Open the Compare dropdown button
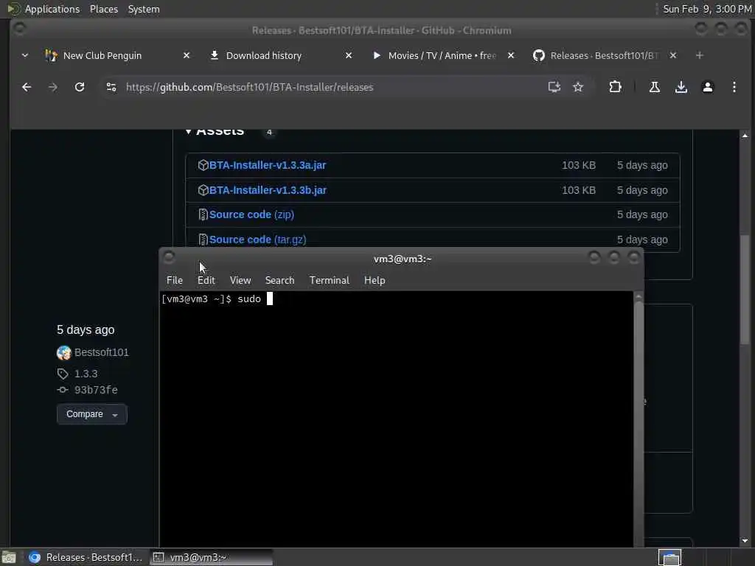Image resolution: width=755 pixels, height=566 pixels. (91, 414)
